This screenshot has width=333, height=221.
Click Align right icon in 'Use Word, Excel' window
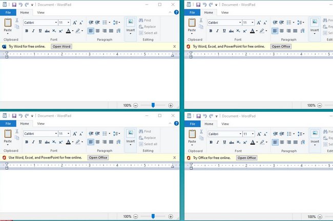coord(105,142)
